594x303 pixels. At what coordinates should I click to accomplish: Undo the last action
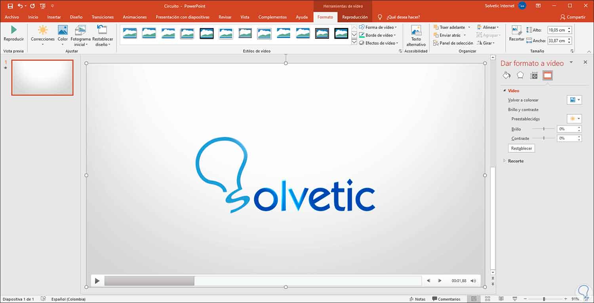point(20,6)
